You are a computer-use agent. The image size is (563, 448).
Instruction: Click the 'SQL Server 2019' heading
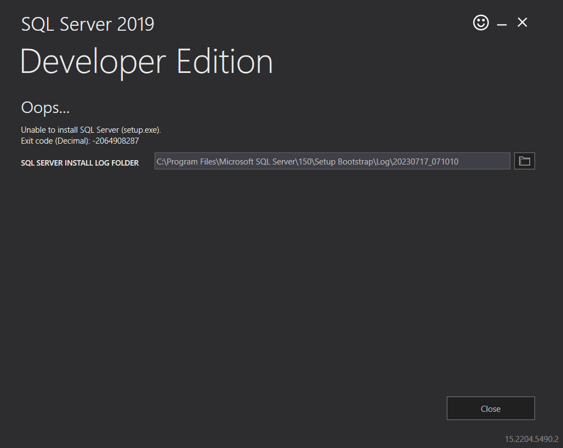coord(88,24)
